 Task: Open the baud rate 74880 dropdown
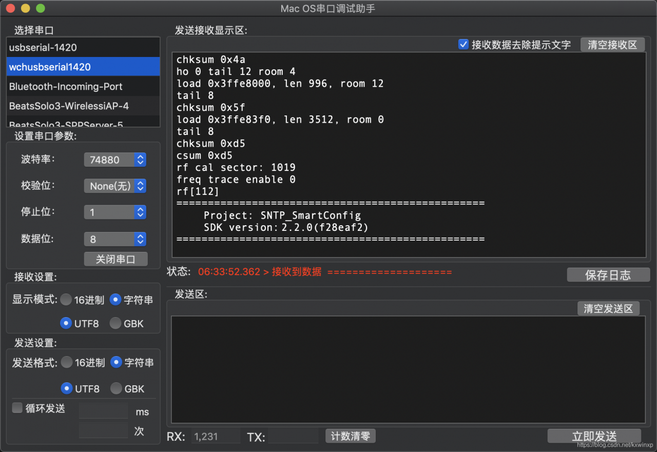115,160
